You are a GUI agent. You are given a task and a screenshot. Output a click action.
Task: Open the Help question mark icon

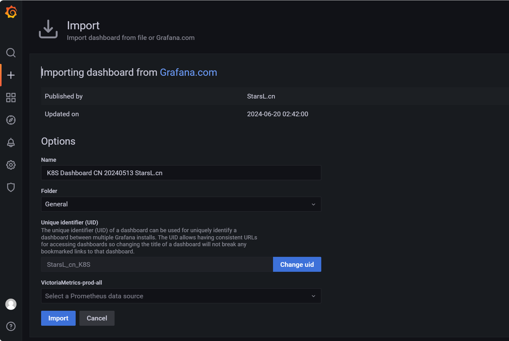pyautogui.click(x=11, y=326)
